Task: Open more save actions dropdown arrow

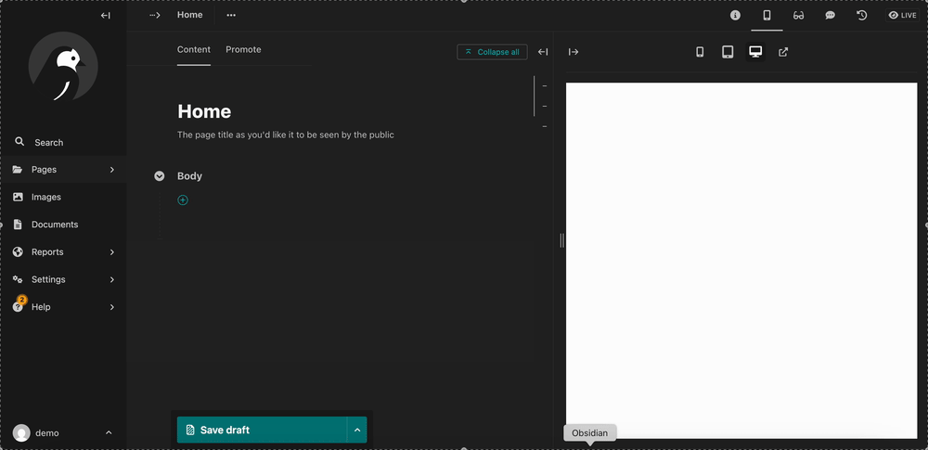Action: [x=357, y=430]
